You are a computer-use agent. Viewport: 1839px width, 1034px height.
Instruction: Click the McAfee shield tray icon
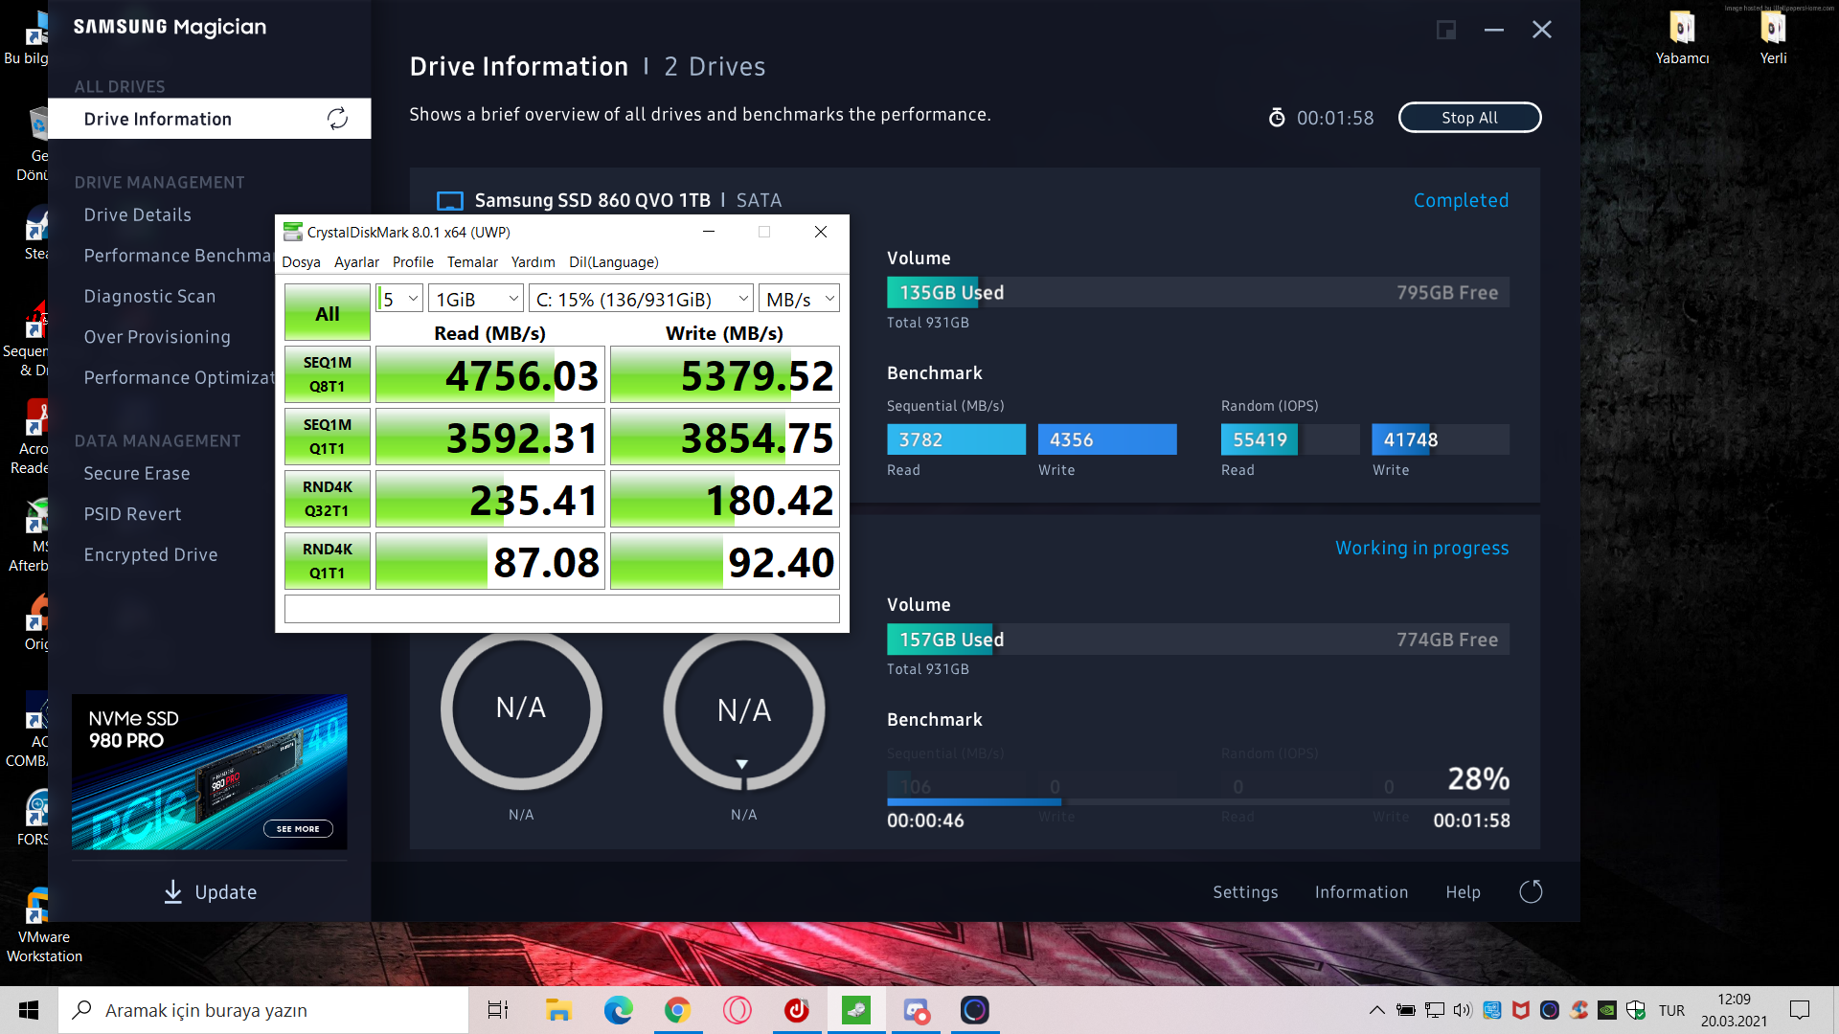[x=1521, y=1010]
